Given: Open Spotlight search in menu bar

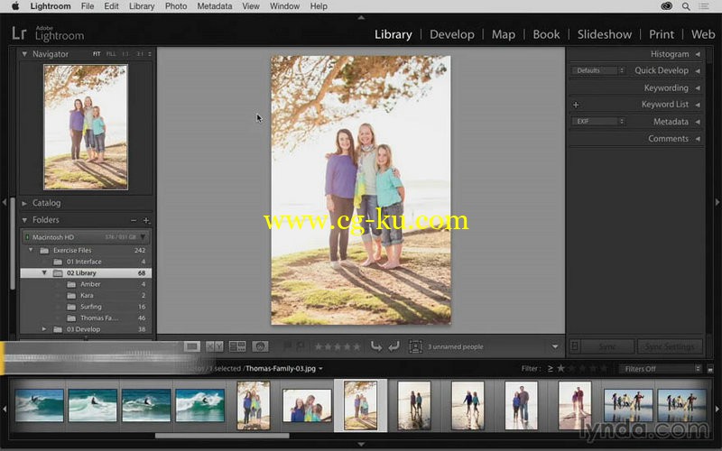Looking at the screenshot, I should [x=686, y=6].
